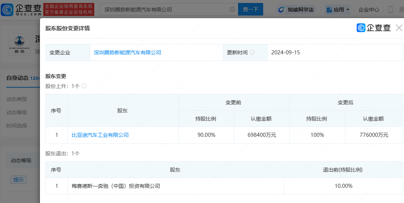Click the info icon next to 股份上升：1个
Screen dimensions: 404x203
click(84, 86)
